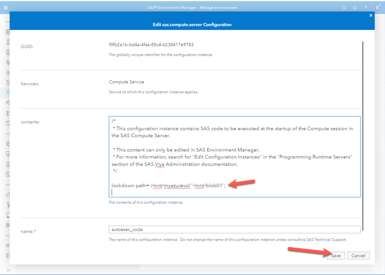Click the autoexec_code name field

click(x=234, y=229)
